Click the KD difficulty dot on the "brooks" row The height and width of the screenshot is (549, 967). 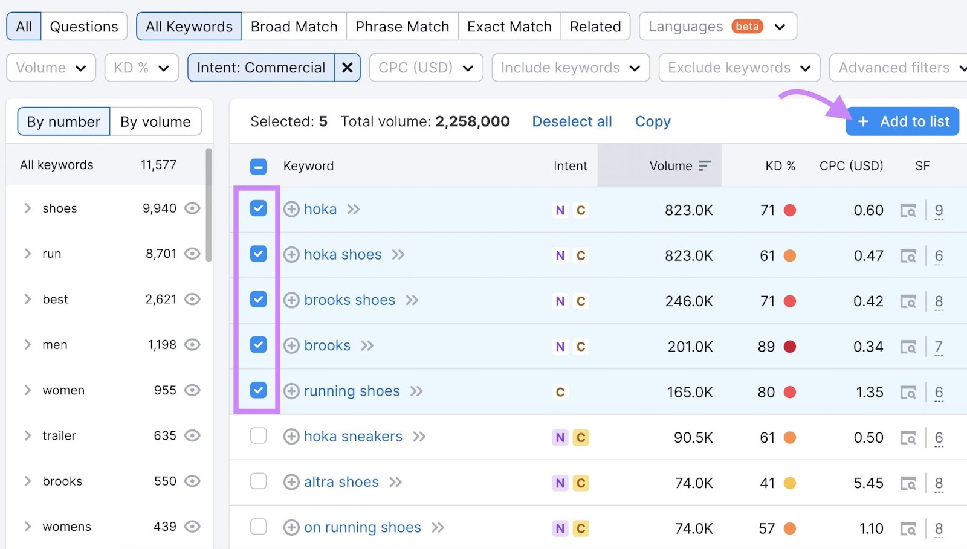[791, 346]
